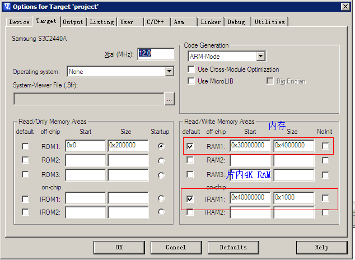
Task: Toggle RAM2 default checkbox
Action: 190,160
